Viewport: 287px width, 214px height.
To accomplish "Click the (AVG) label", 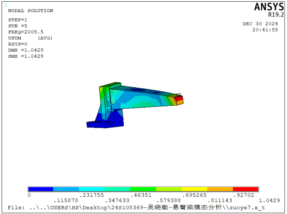I will point(45,38).
